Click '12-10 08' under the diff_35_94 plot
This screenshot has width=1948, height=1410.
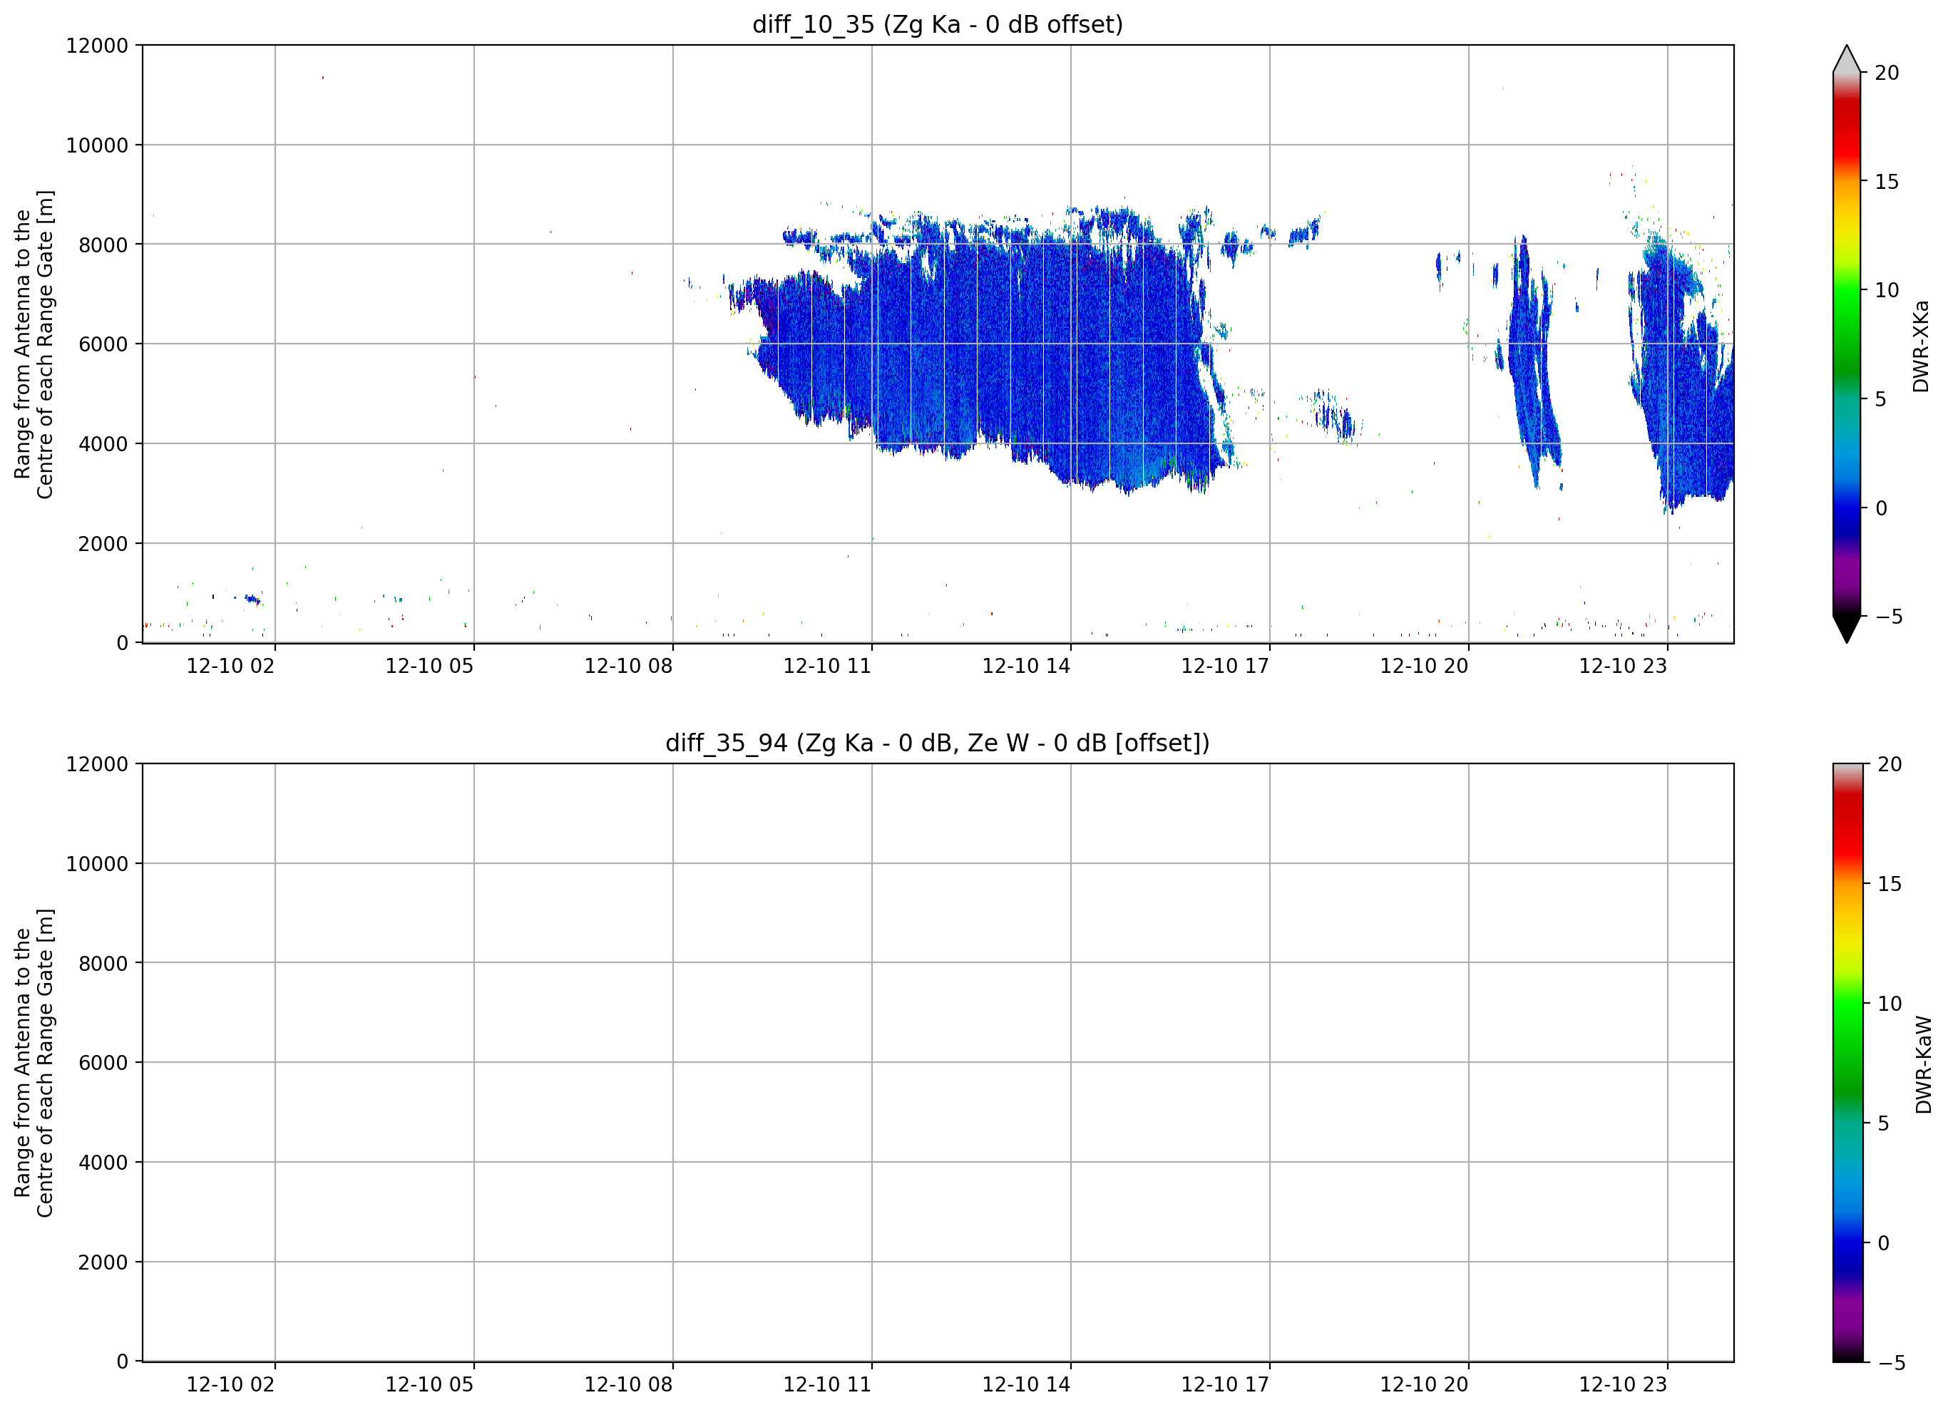pos(629,1384)
